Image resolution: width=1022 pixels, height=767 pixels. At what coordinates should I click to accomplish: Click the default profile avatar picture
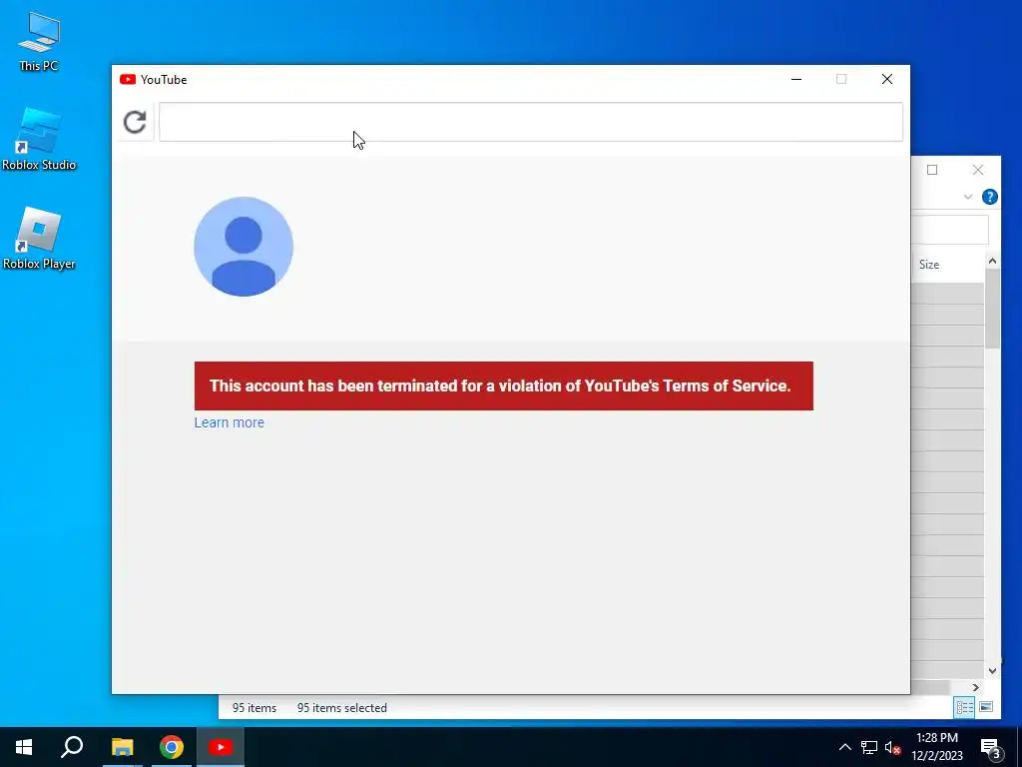tap(244, 247)
